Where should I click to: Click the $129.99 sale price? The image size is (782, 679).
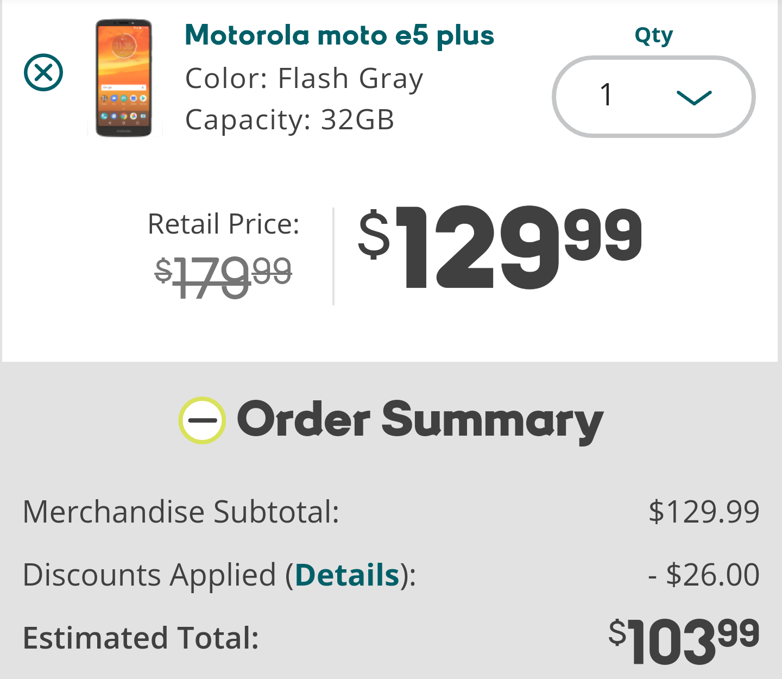(x=500, y=248)
